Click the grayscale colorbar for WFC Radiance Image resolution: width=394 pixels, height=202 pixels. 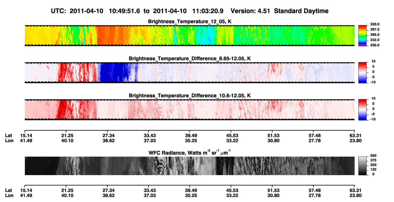pos(363,166)
